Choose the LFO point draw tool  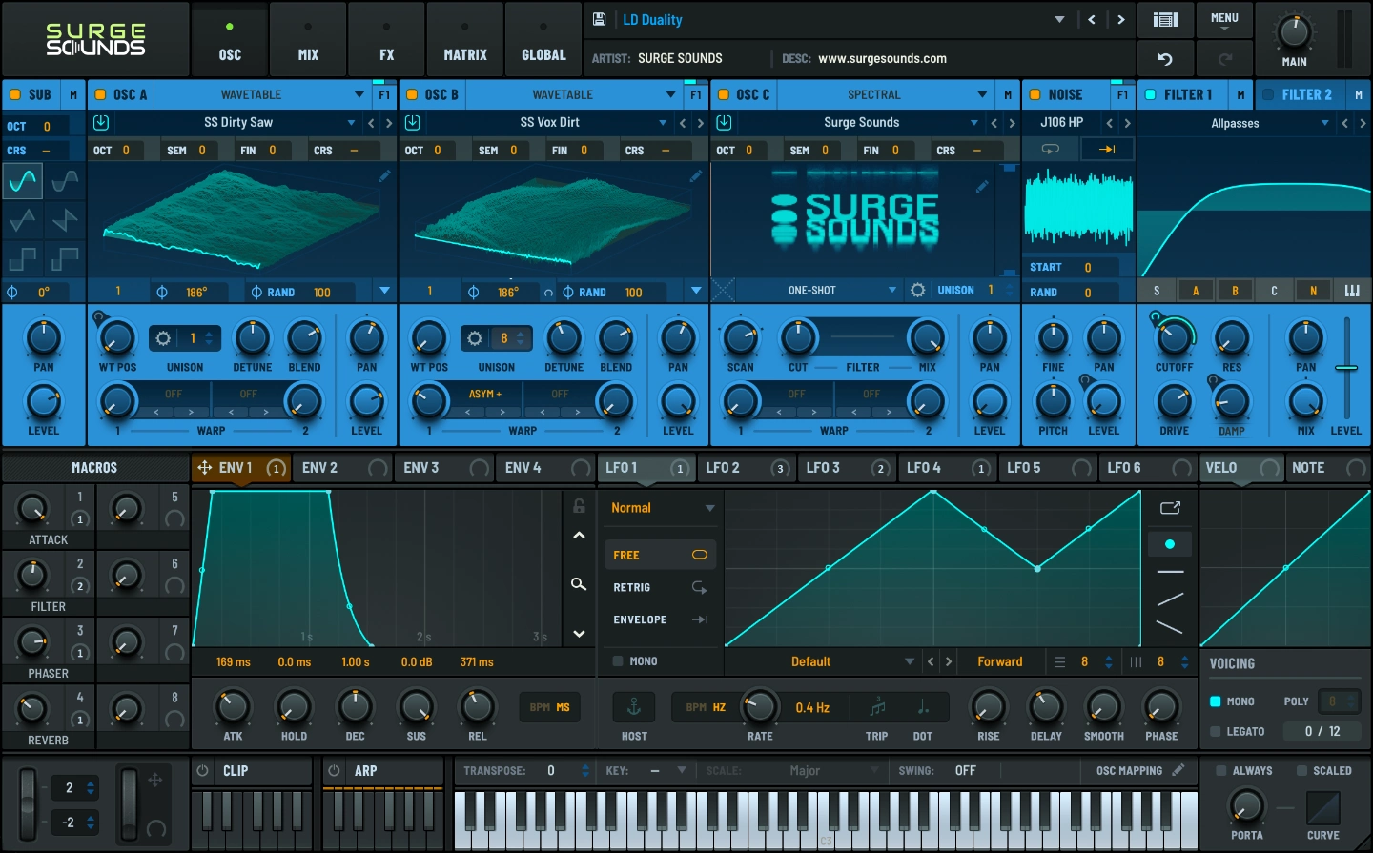(x=1170, y=544)
